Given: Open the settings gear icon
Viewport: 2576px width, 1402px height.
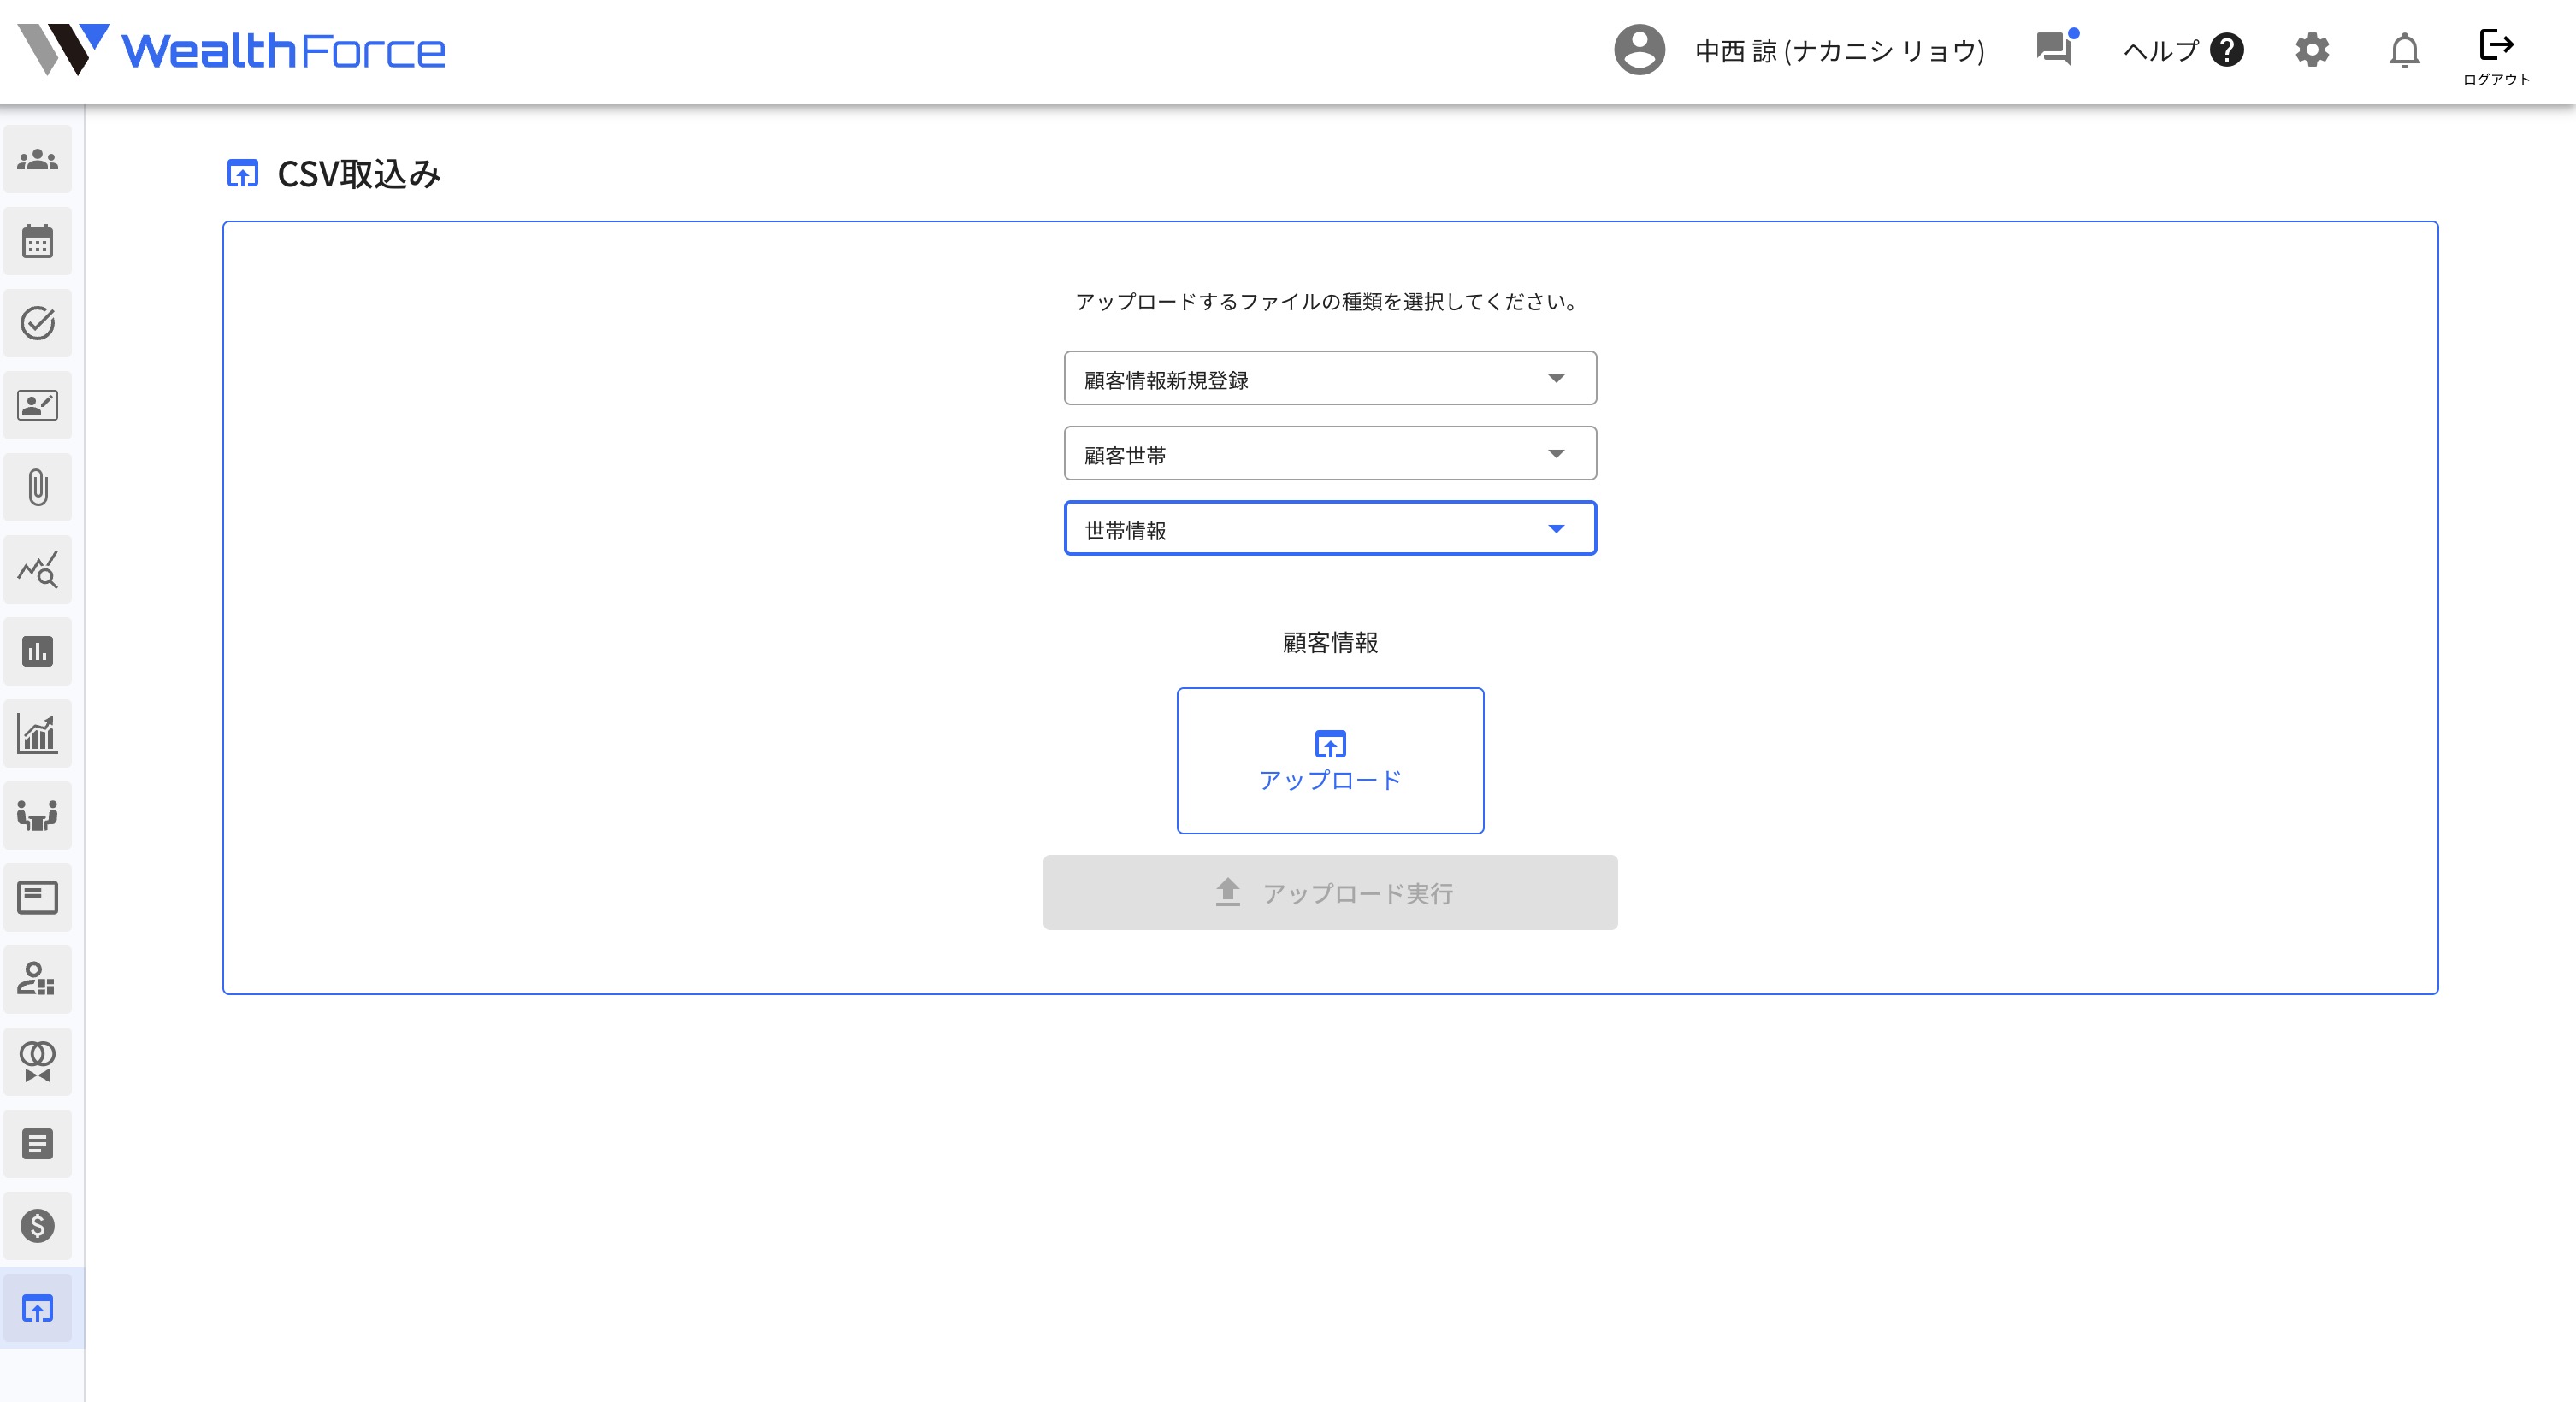Looking at the screenshot, I should [x=2312, y=49].
